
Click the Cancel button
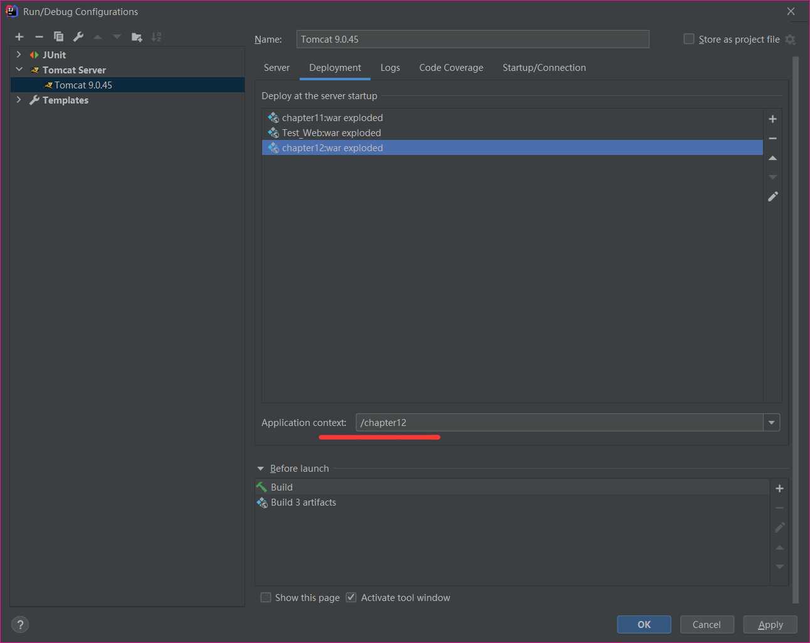(707, 625)
